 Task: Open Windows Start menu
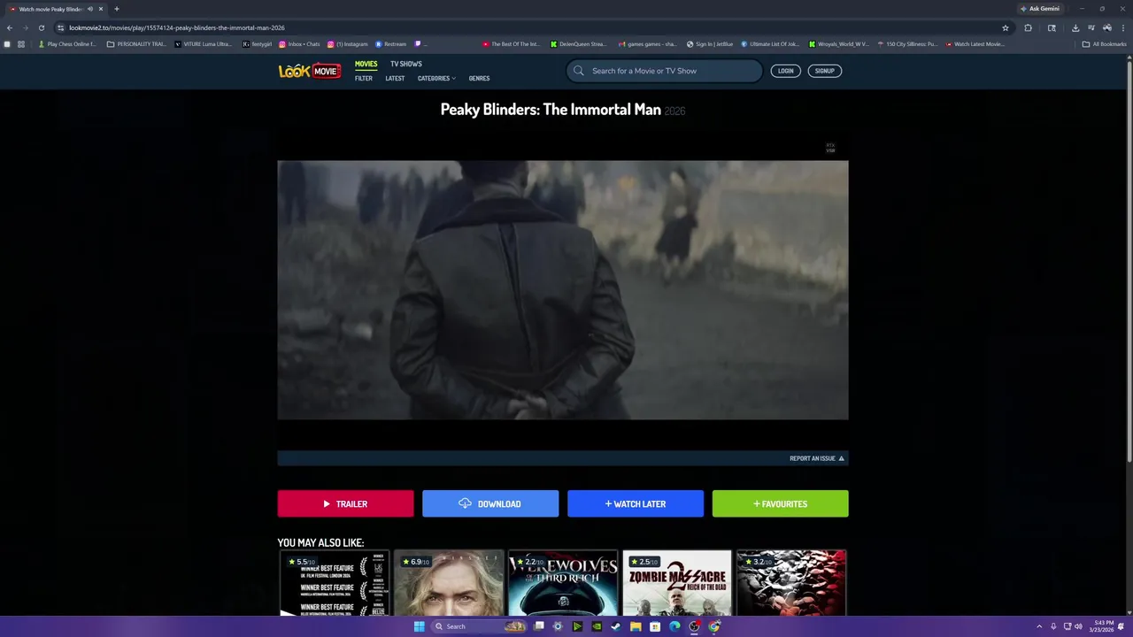pos(419,626)
